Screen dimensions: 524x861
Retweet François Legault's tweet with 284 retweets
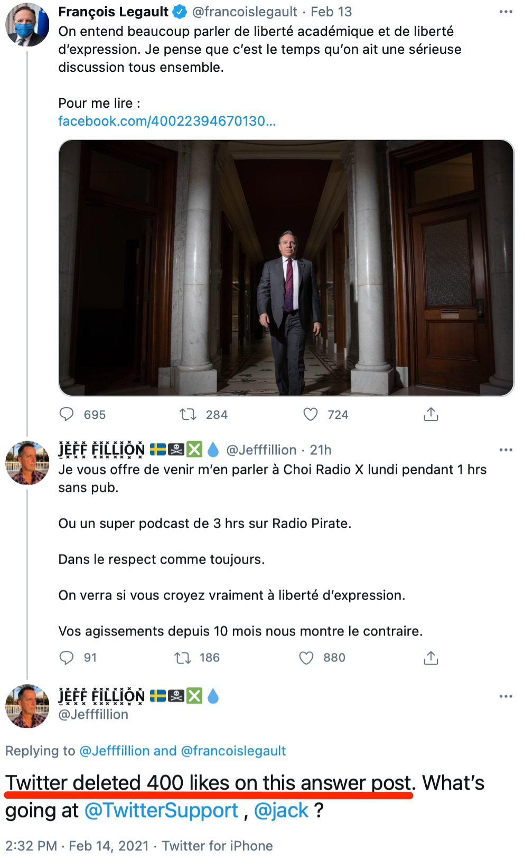tap(188, 414)
